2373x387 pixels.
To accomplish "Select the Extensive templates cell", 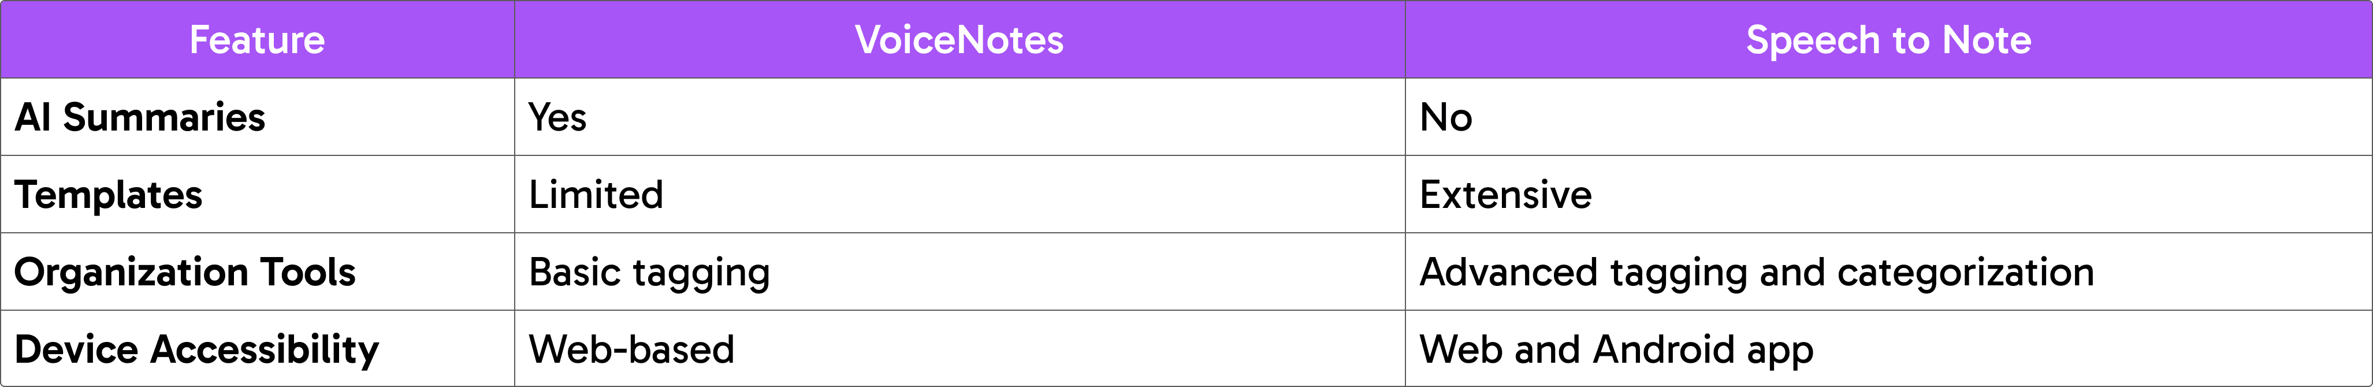I will click(1505, 195).
